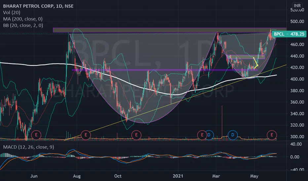This screenshot has height=181, width=308.
Task: Click the 380.00 price axis label
Action: [297, 90]
